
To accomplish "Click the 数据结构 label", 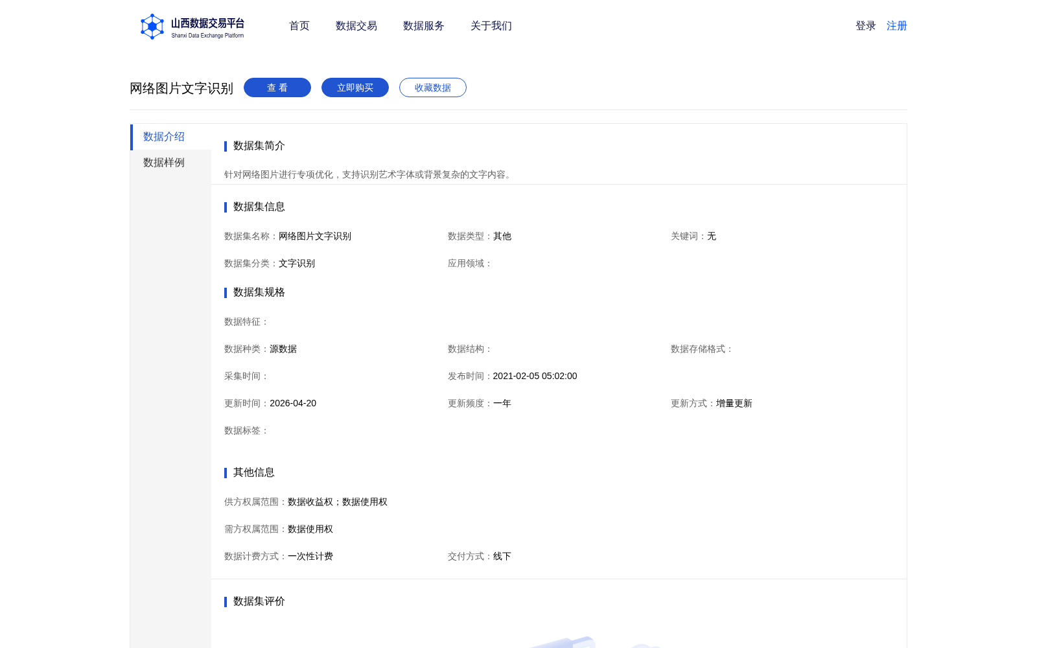I will point(471,349).
